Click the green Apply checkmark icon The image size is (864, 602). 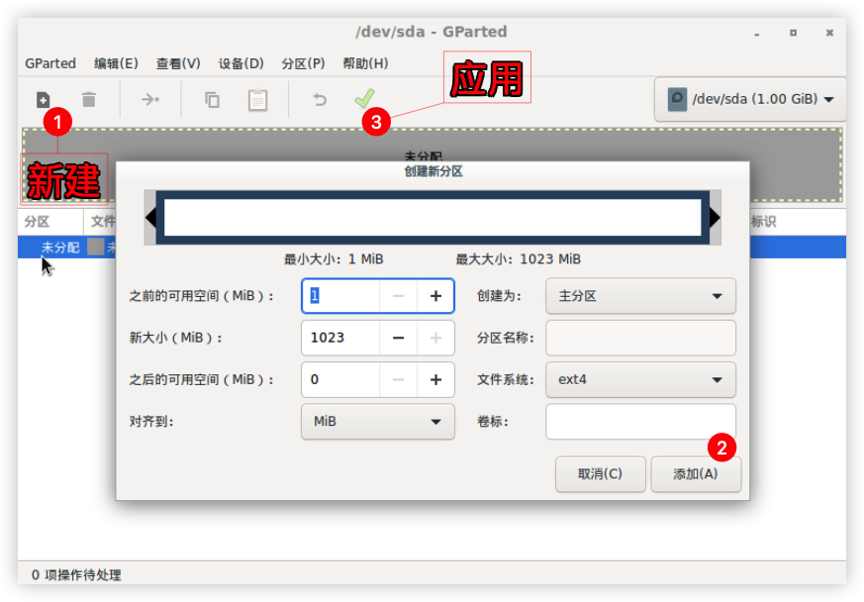pos(364,99)
